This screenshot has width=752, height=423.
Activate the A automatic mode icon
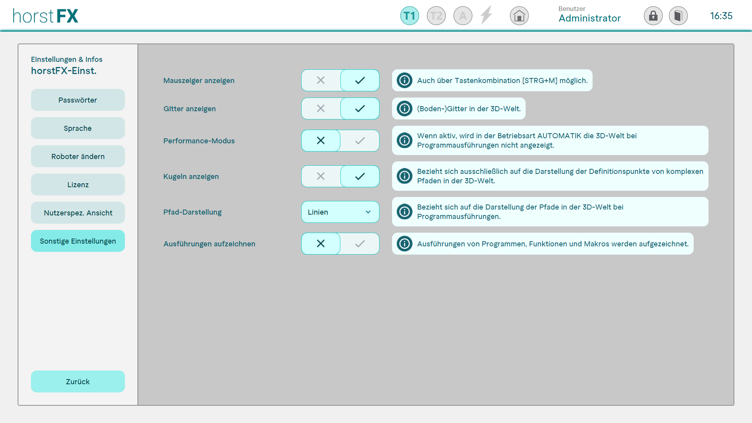[x=463, y=16]
